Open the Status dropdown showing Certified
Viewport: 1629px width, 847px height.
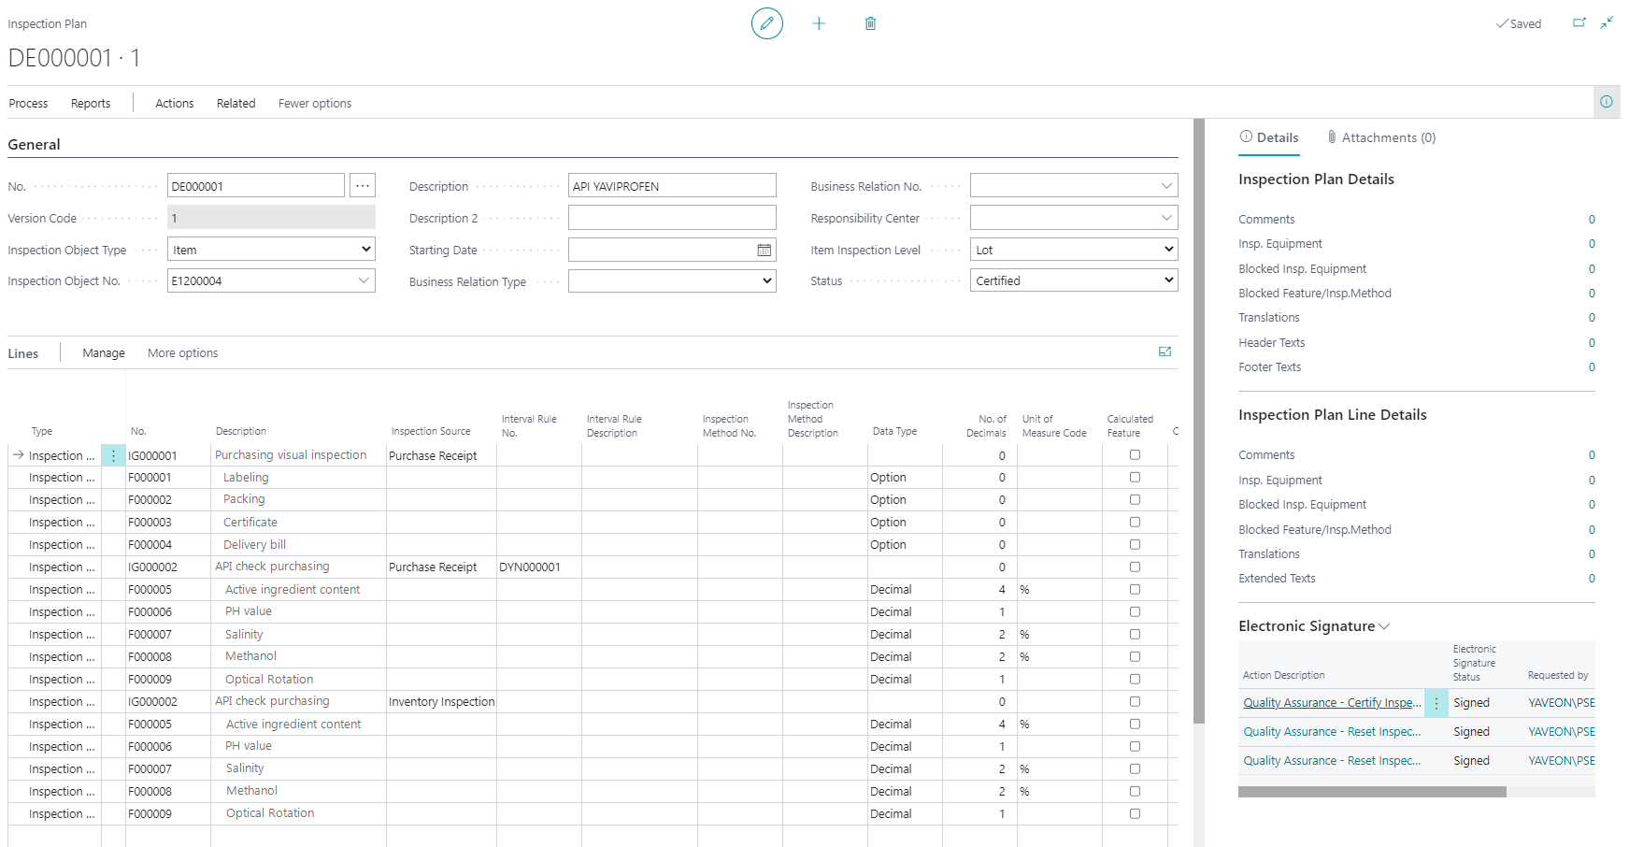[1074, 280]
